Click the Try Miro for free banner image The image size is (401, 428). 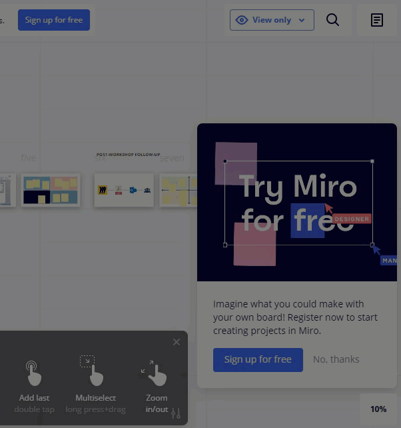(297, 202)
